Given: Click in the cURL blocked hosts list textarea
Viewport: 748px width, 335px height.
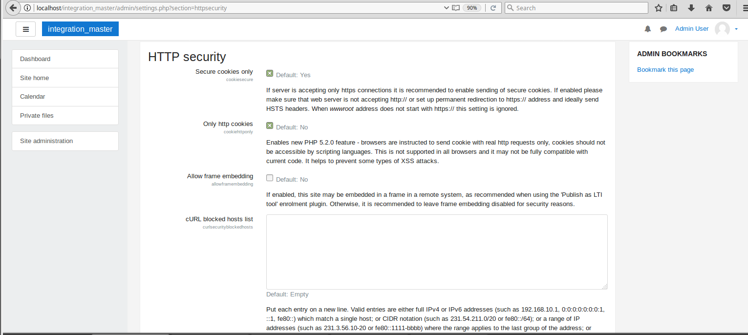Looking at the screenshot, I should pos(437,252).
